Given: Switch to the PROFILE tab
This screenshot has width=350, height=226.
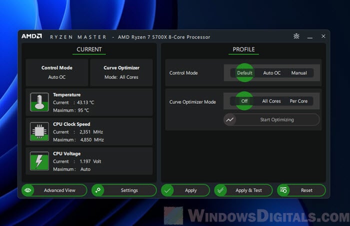Looking at the screenshot, I should [x=243, y=49].
